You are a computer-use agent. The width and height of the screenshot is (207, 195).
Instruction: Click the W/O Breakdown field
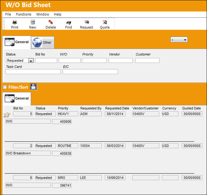28,153
